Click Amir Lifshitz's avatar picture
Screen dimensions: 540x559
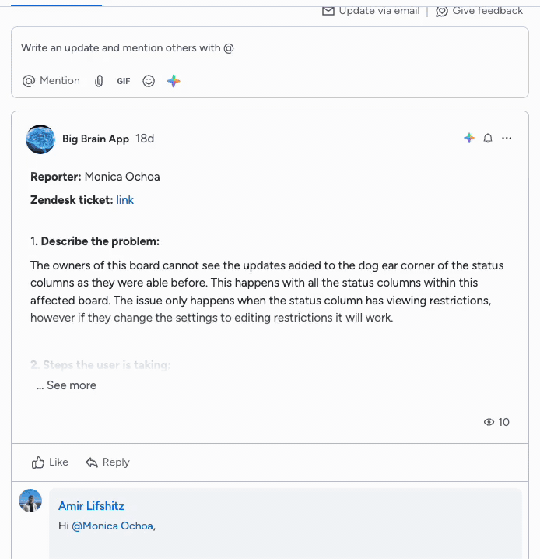pyautogui.click(x=30, y=501)
